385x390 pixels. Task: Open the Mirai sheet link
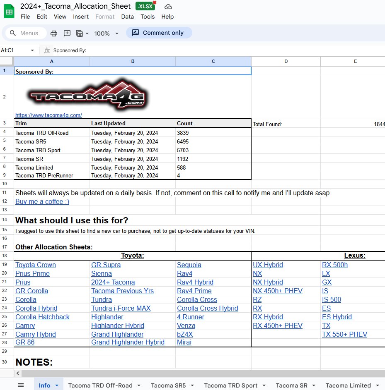184,342
